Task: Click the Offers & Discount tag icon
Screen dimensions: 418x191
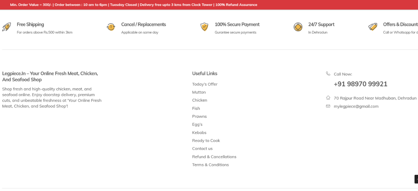Action: pos(373,27)
